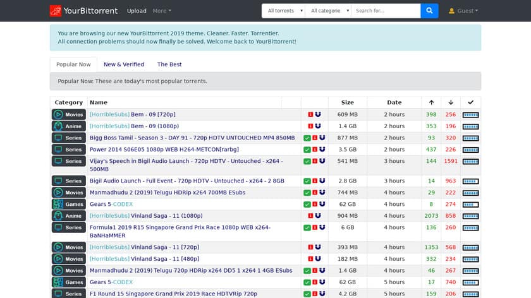This screenshot has height=298, width=531.
Task: Click Games category badge for 4 hours Gears 5
Action: coord(69,205)
